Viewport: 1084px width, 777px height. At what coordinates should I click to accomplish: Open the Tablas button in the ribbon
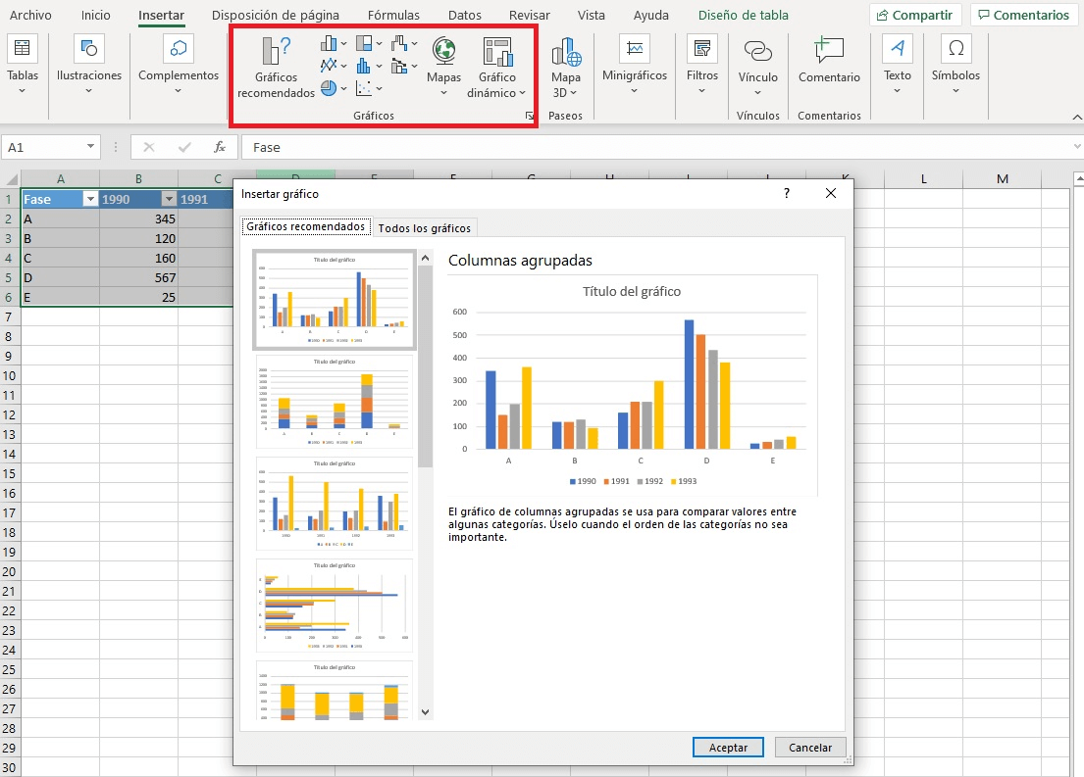23,66
